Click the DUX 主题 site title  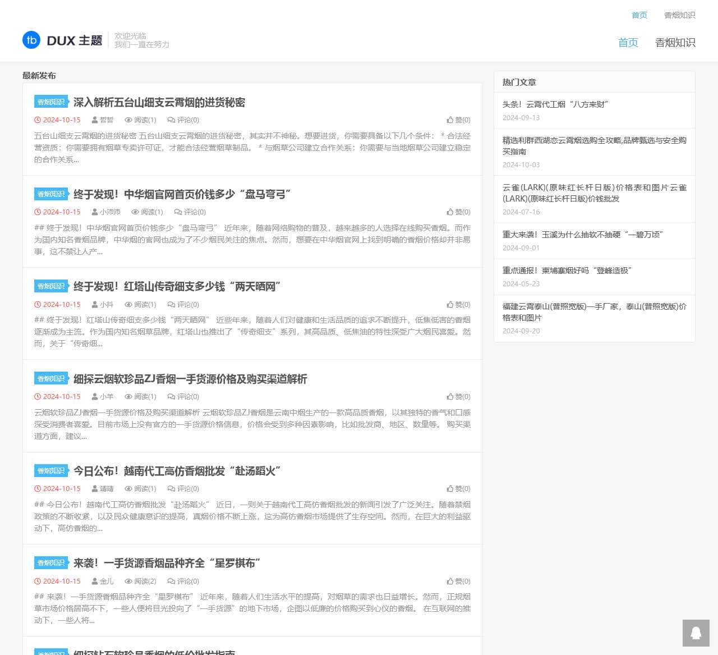(x=75, y=40)
